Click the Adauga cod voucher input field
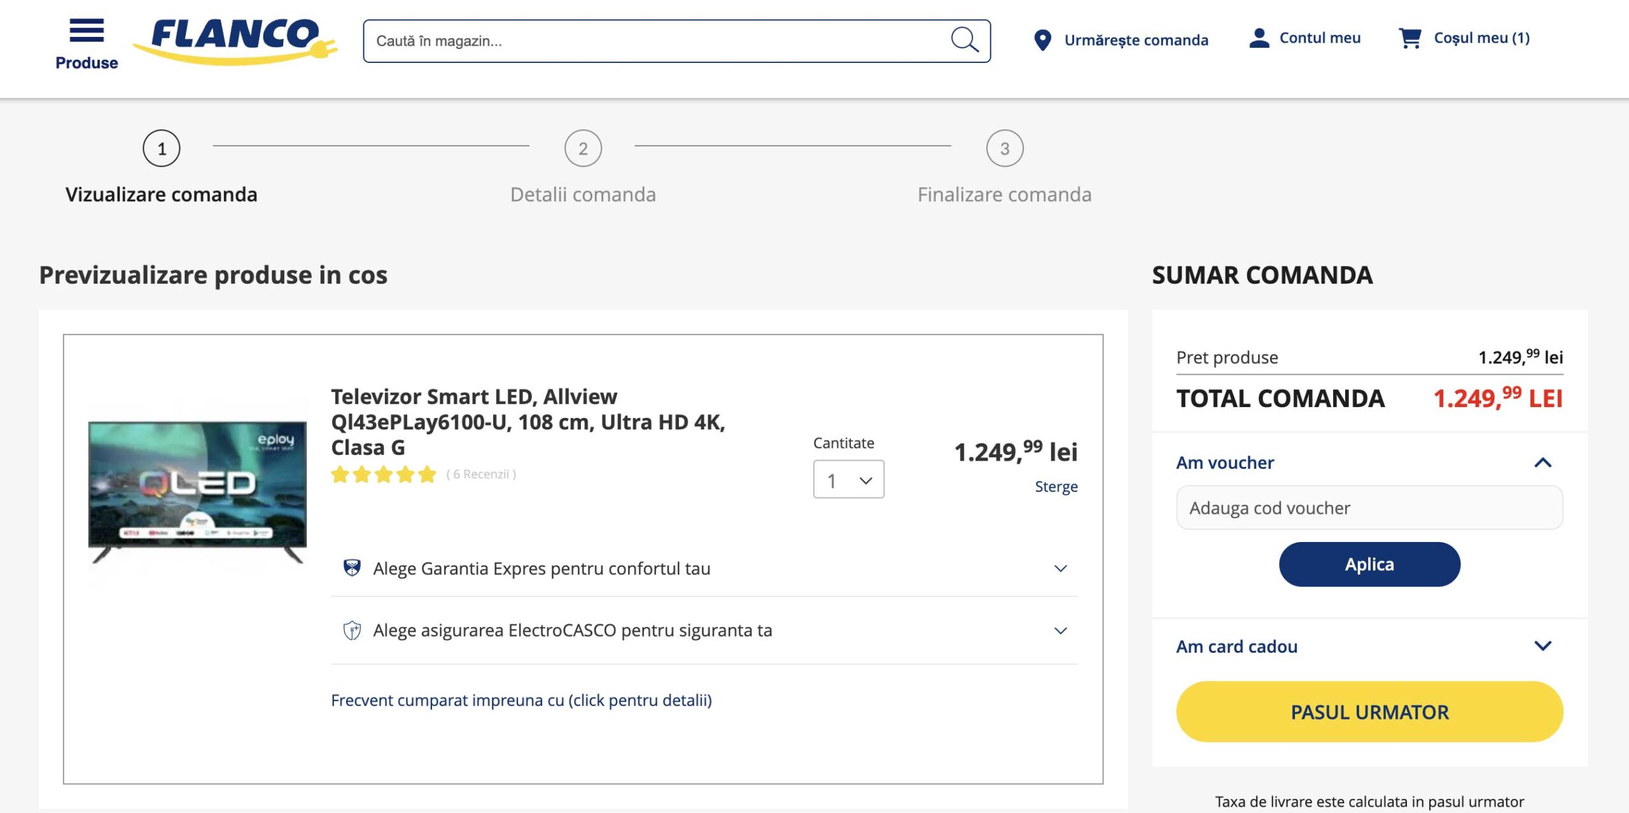Screen dimensions: 1629x813 click(x=1369, y=508)
